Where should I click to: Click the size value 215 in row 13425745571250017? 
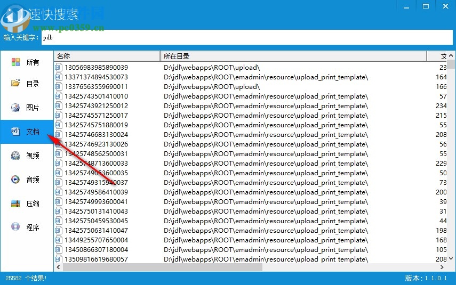(441, 116)
